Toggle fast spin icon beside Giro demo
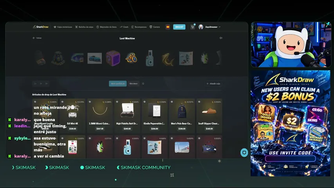334x188 pixels. 143,83
